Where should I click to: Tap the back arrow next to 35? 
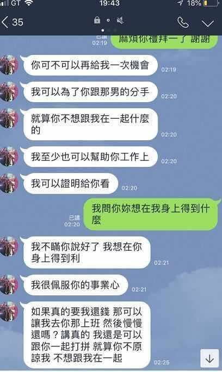(x=5, y=22)
